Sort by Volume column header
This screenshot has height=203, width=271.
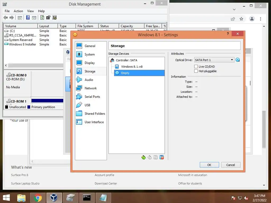tap(21, 26)
